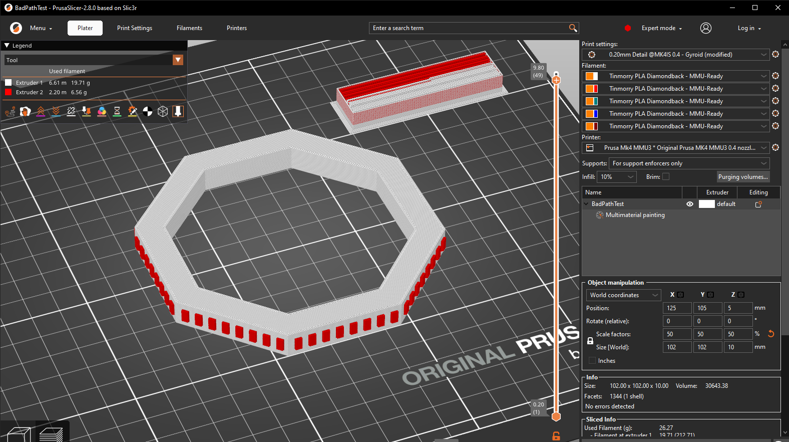Open settings gear for fifth filament
The height and width of the screenshot is (442, 789).
pos(775,126)
